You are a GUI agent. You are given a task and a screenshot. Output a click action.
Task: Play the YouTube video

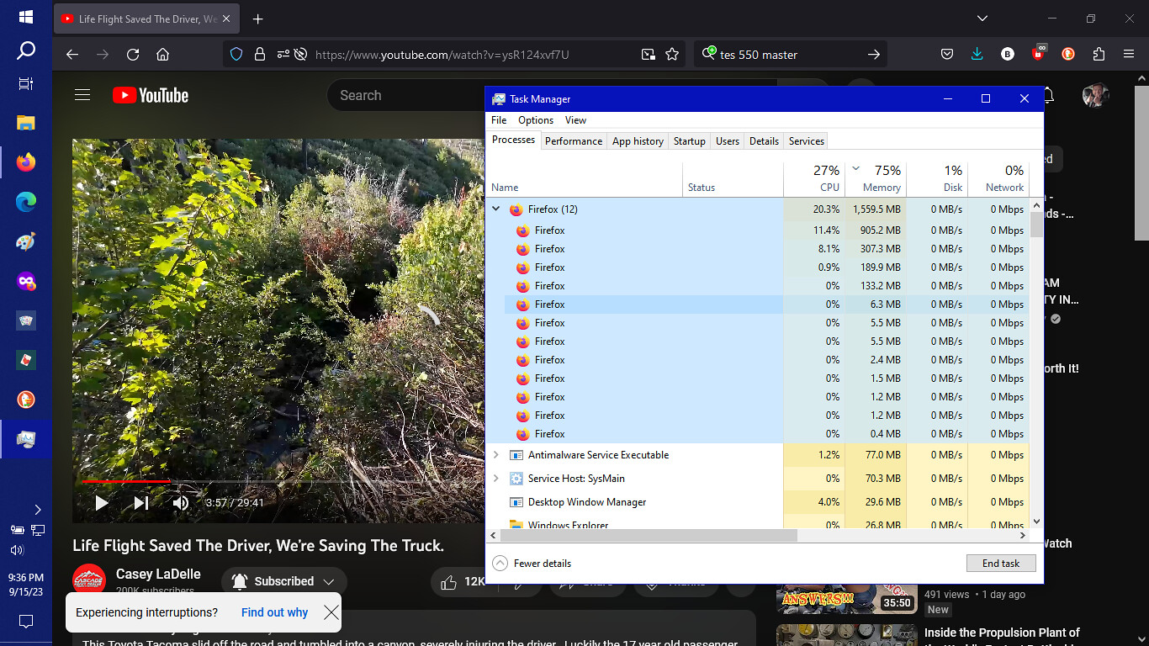pyautogui.click(x=101, y=503)
